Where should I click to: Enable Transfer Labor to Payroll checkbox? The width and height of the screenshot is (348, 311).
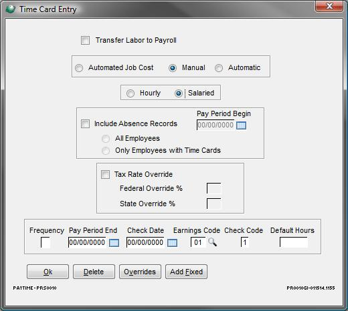tap(85, 41)
